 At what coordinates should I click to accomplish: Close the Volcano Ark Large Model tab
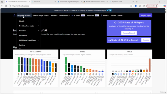coord(81,2)
